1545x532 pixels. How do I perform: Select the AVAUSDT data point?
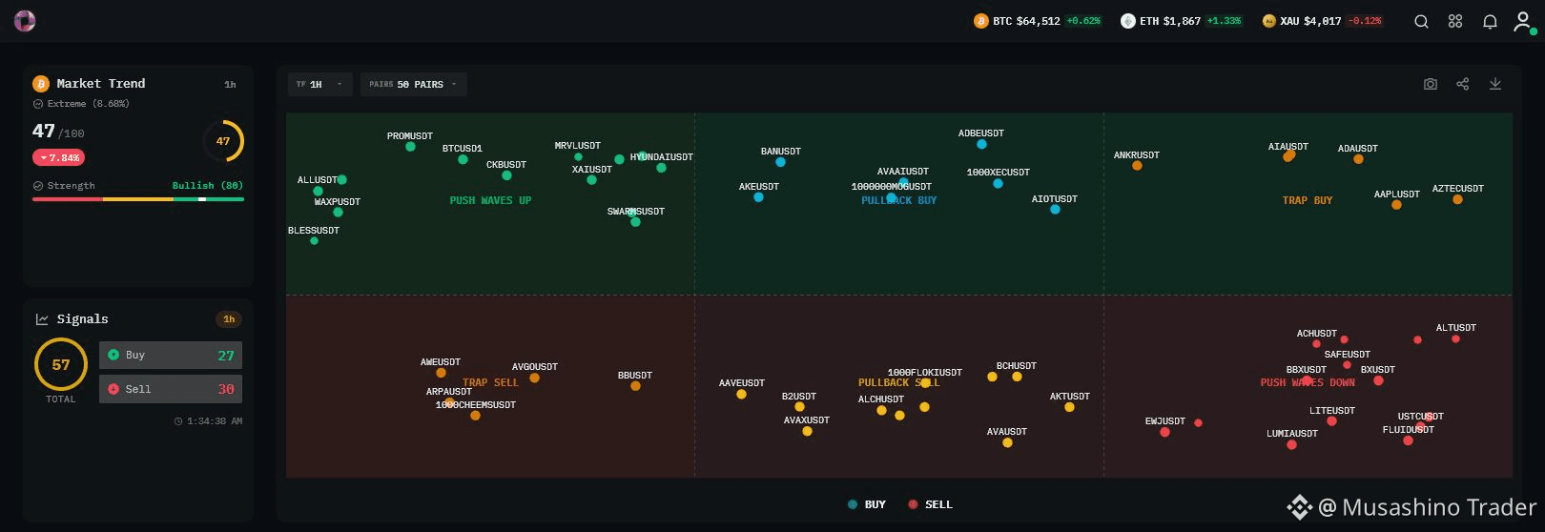click(1007, 442)
